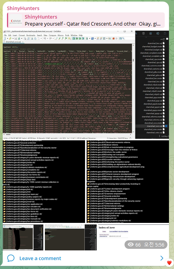Click the EmEditor vertical scrollbar
Image resolution: width=174 pixels, height=269 pixels.
click(x=133, y=89)
